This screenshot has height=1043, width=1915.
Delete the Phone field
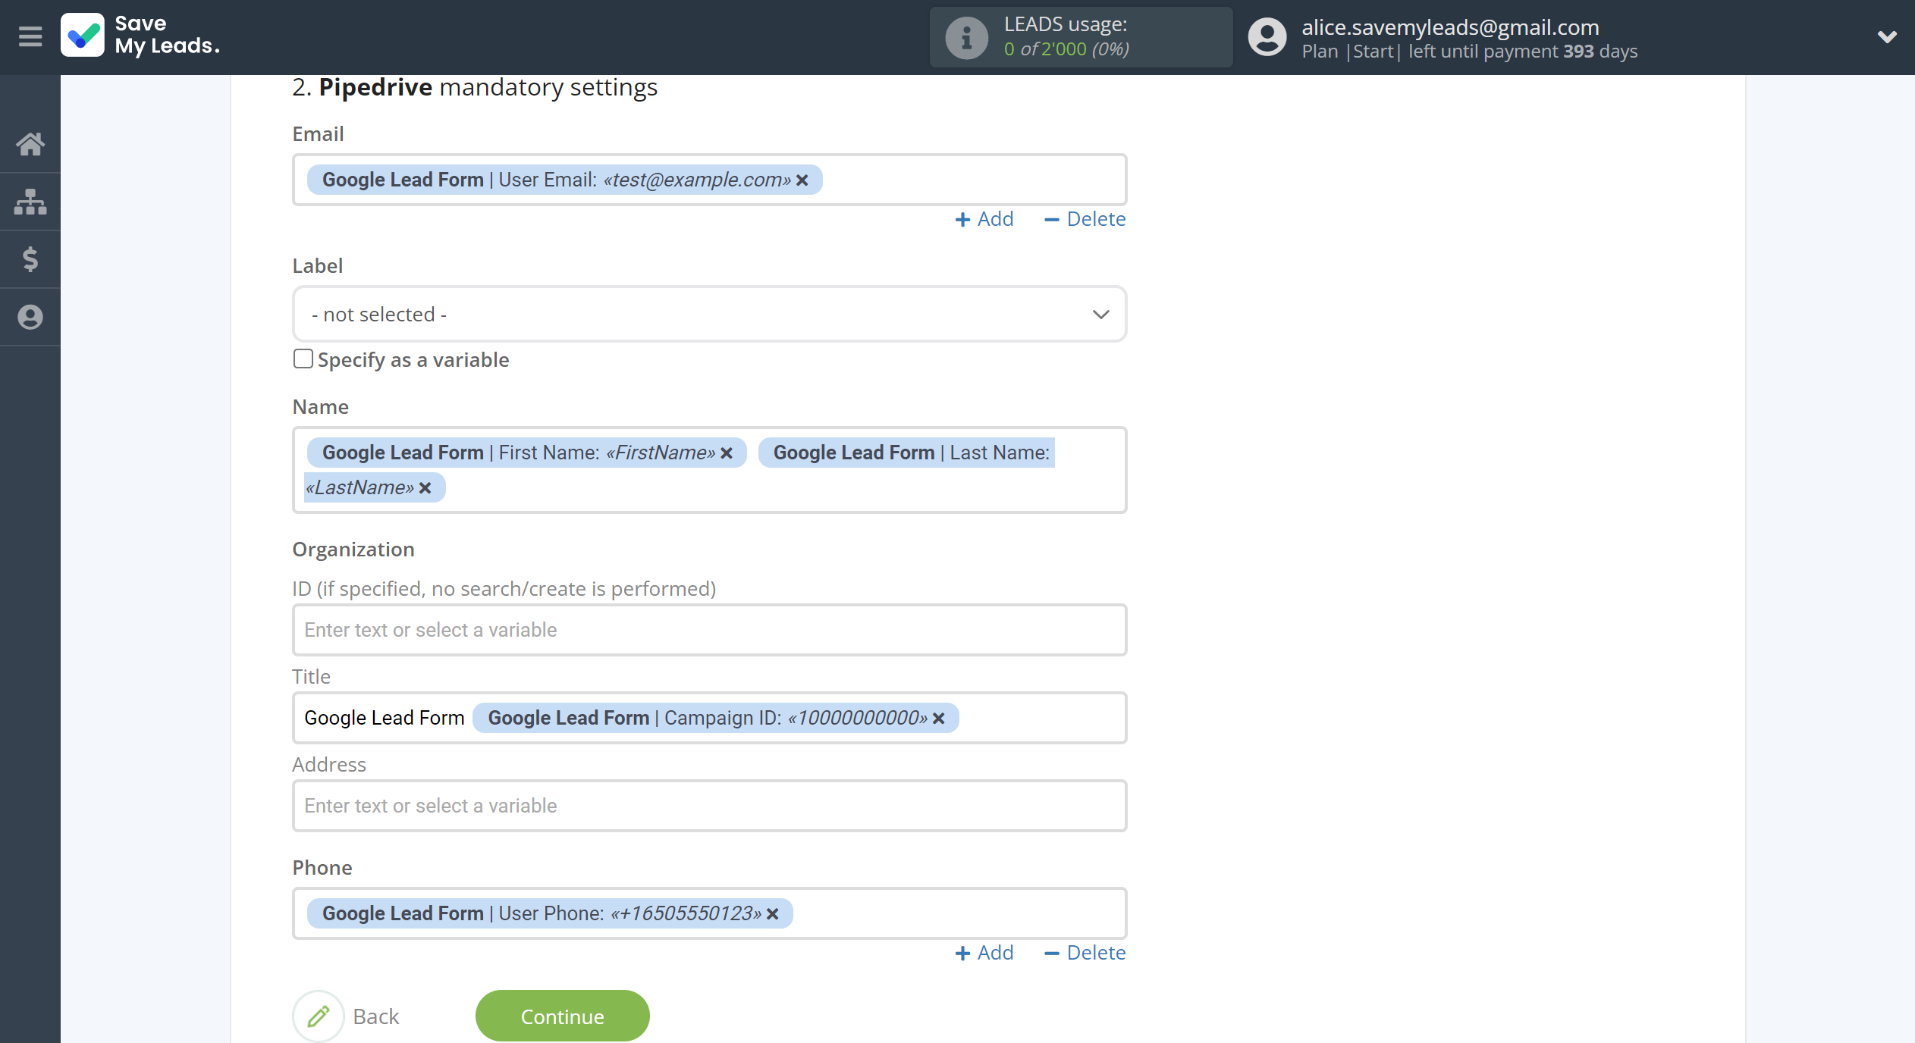[x=1085, y=953]
